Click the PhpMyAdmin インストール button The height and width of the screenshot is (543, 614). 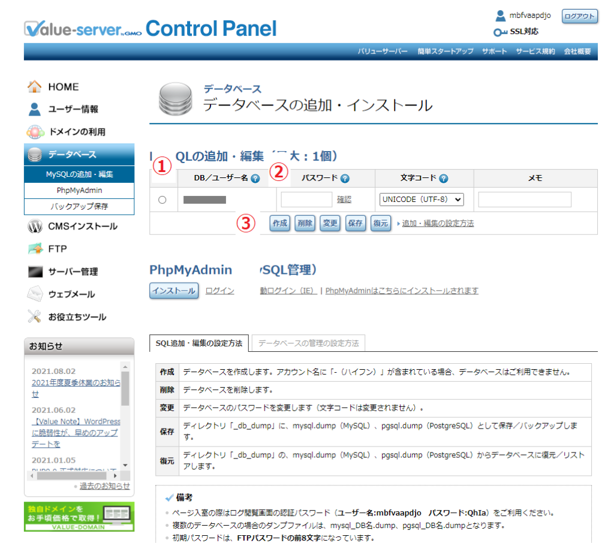(x=174, y=291)
